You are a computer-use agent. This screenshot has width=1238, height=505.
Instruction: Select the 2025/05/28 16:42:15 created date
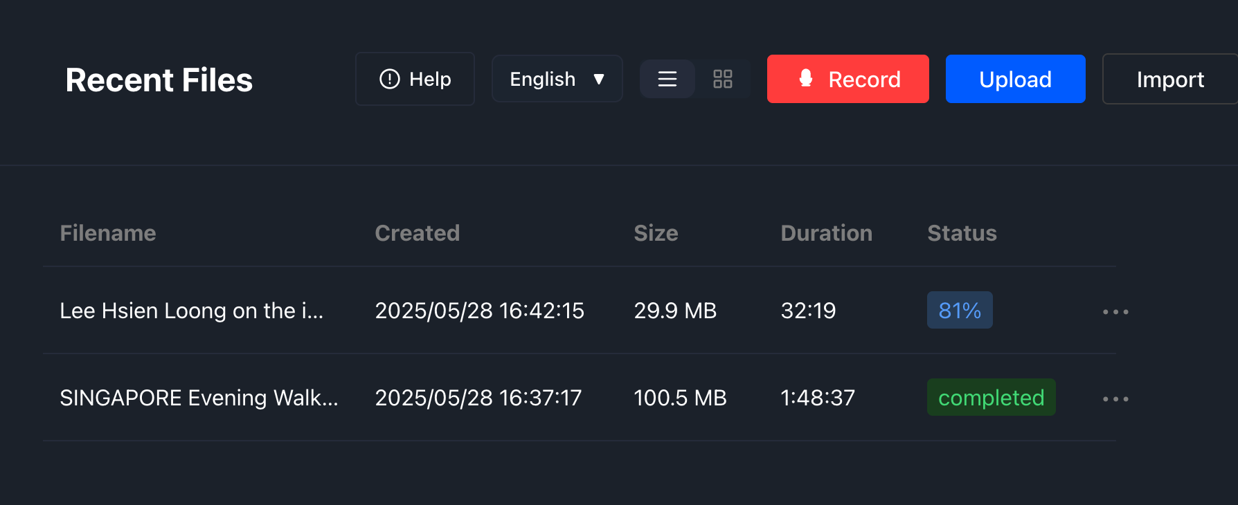tap(480, 311)
